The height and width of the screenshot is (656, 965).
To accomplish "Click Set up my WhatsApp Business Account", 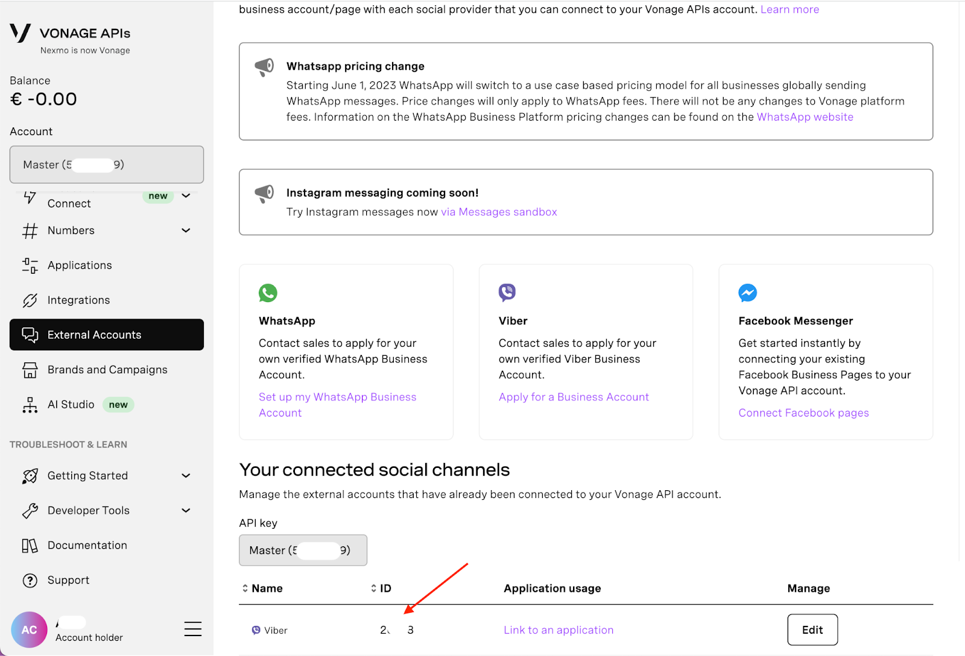I will (x=338, y=405).
